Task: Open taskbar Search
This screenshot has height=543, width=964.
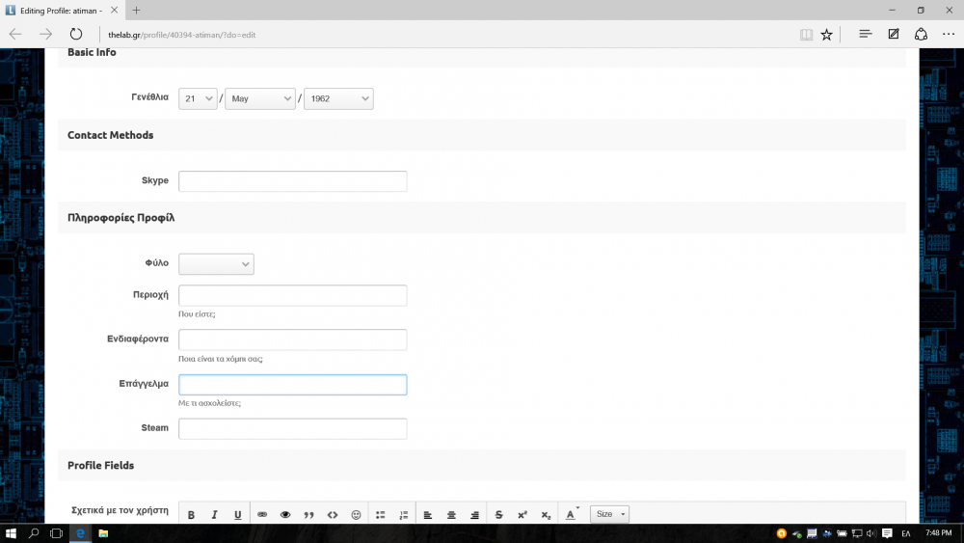Action: click(x=33, y=533)
